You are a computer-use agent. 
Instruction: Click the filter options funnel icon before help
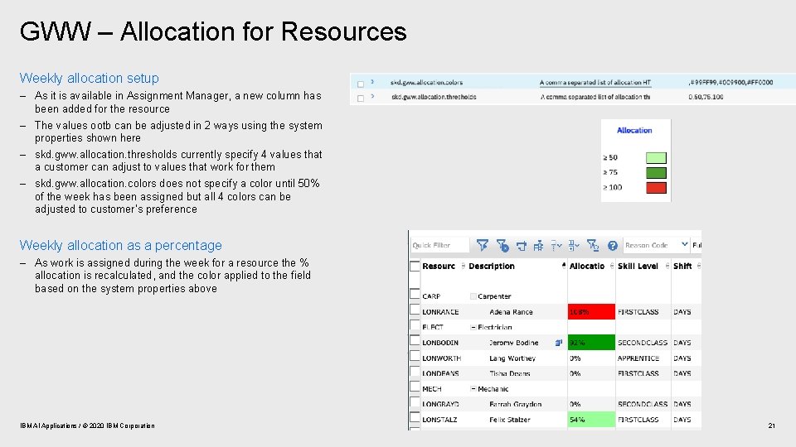click(x=592, y=245)
